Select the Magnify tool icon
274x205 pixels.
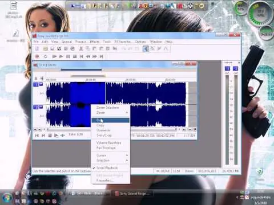point(152,48)
